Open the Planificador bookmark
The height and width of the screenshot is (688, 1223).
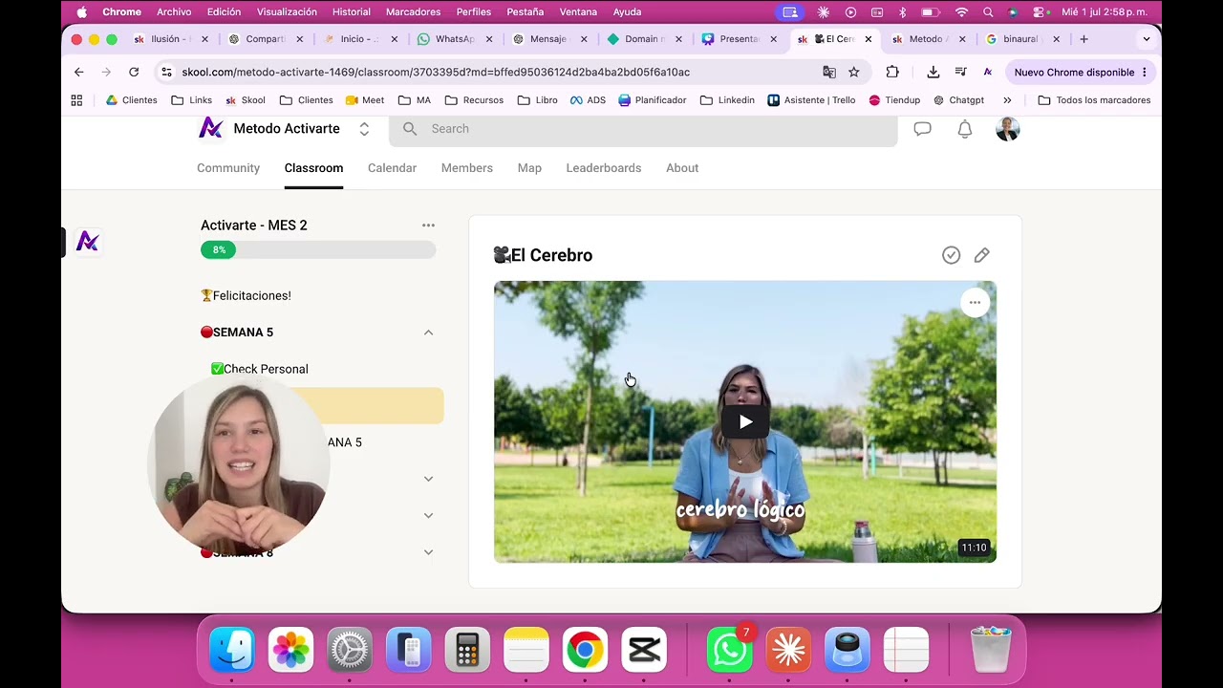[653, 100]
